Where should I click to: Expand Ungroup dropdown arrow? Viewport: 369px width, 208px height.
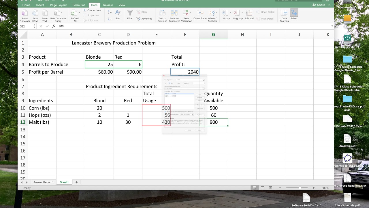coord(242,13)
